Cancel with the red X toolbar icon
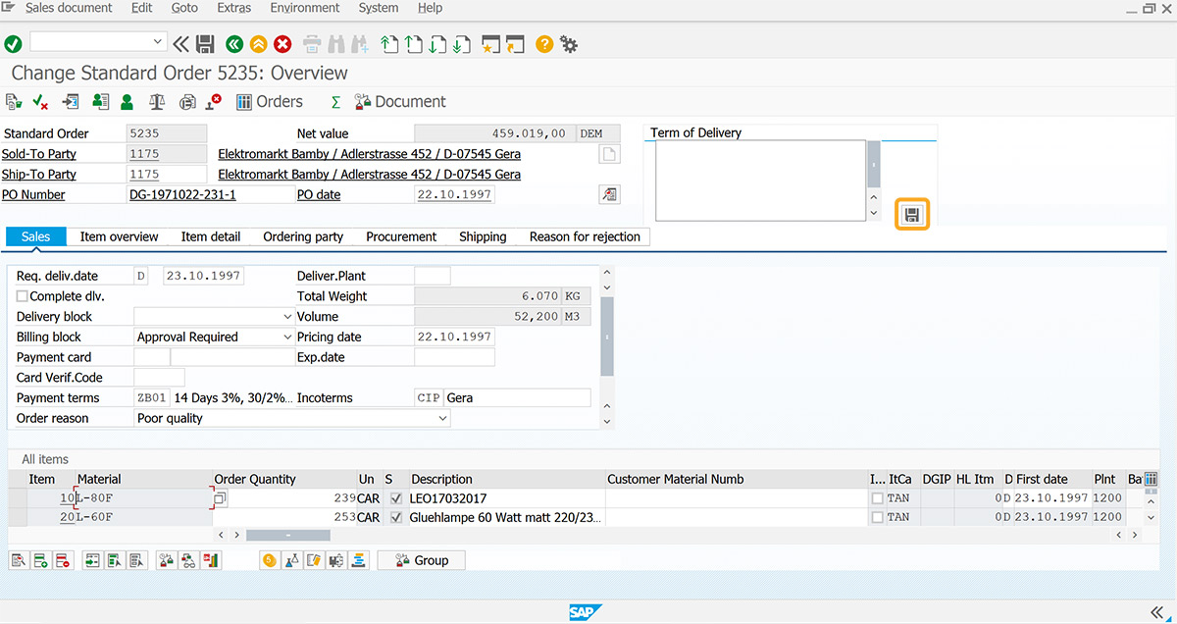 click(x=282, y=44)
